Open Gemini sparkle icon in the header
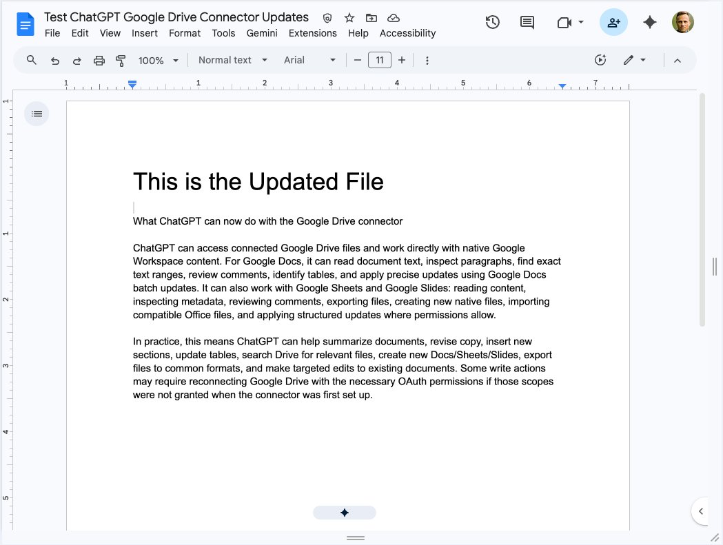The width and height of the screenshot is (723, 545). (650, 22)
